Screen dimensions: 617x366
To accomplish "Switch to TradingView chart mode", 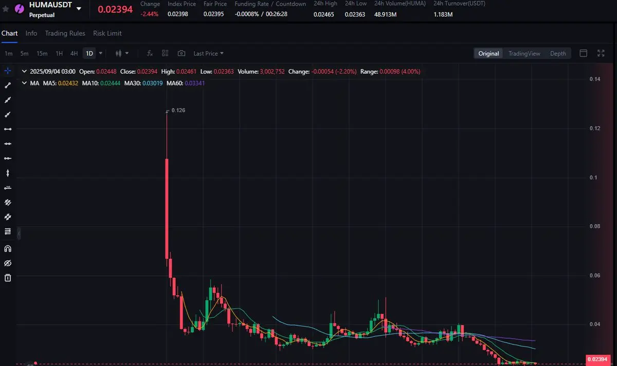I will click(x=524, y=54).
